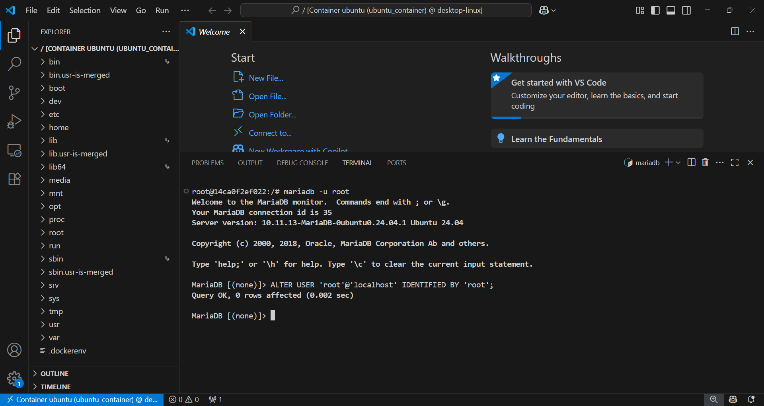Expand the etc folder
The image size is (764, 406).
point(54,114)
